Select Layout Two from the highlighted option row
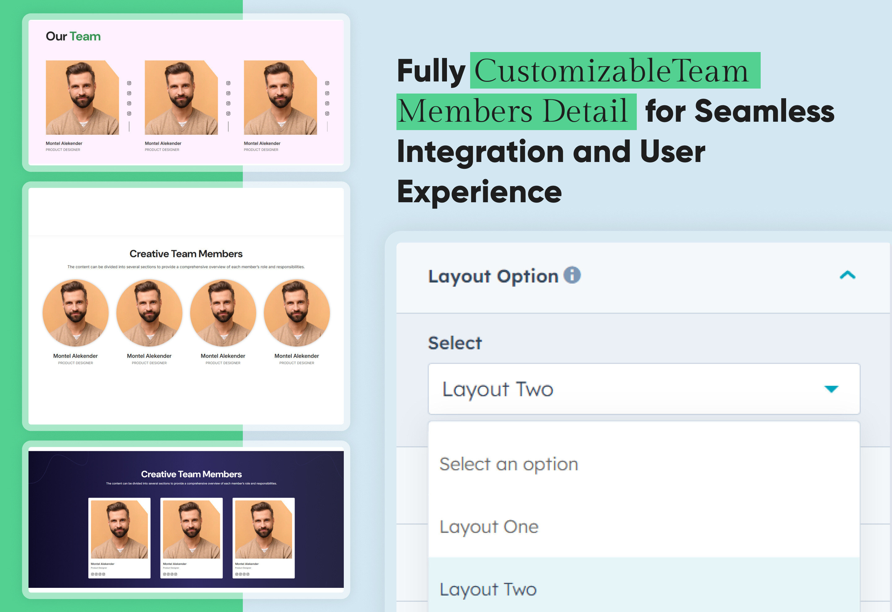The width and height of the screenshot is (892, 612). [x=488, y=590]
